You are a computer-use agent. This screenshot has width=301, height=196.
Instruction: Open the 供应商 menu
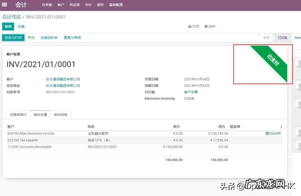coord(74,5)
